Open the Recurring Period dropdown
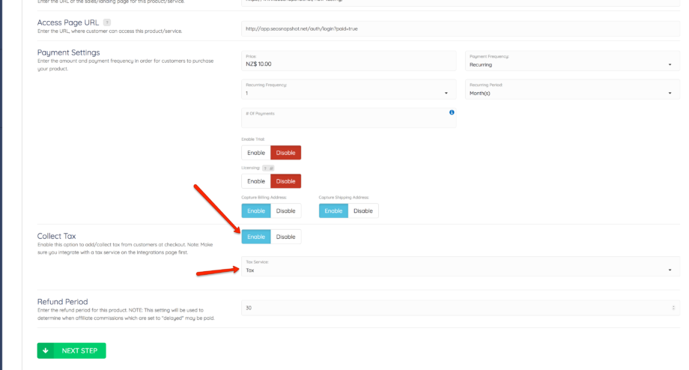This screenshot has height=370, width=689. click(569, 93)
